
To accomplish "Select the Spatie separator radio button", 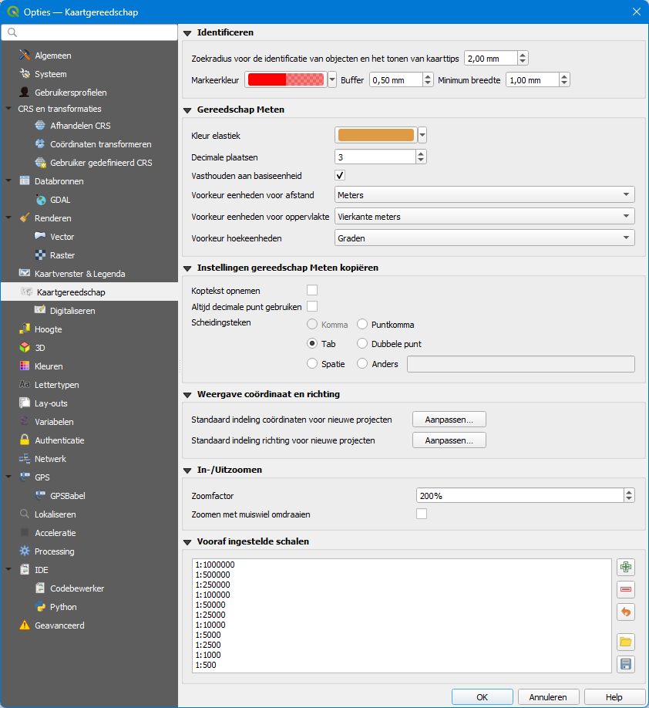I will 312,363.
